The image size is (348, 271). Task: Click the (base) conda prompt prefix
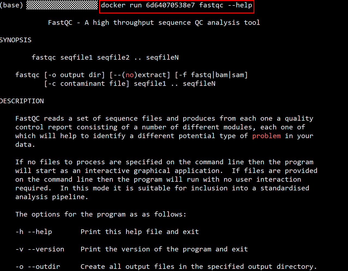click(x=11, y=5)
